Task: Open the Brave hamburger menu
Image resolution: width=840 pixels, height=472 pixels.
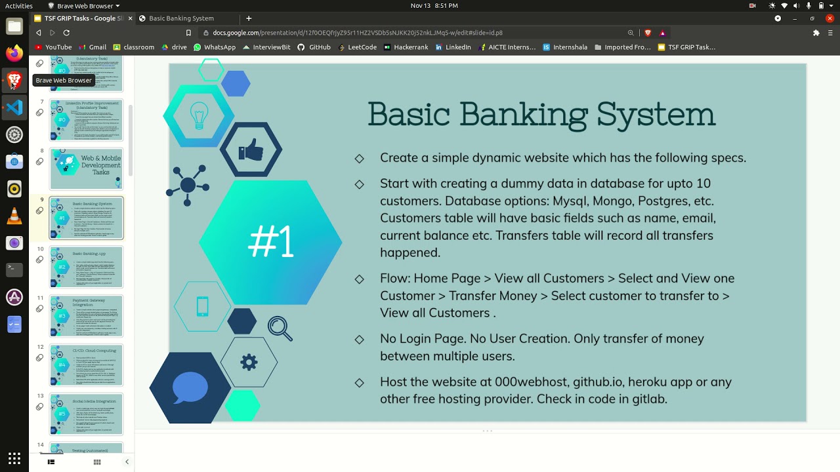Action: 829,33
